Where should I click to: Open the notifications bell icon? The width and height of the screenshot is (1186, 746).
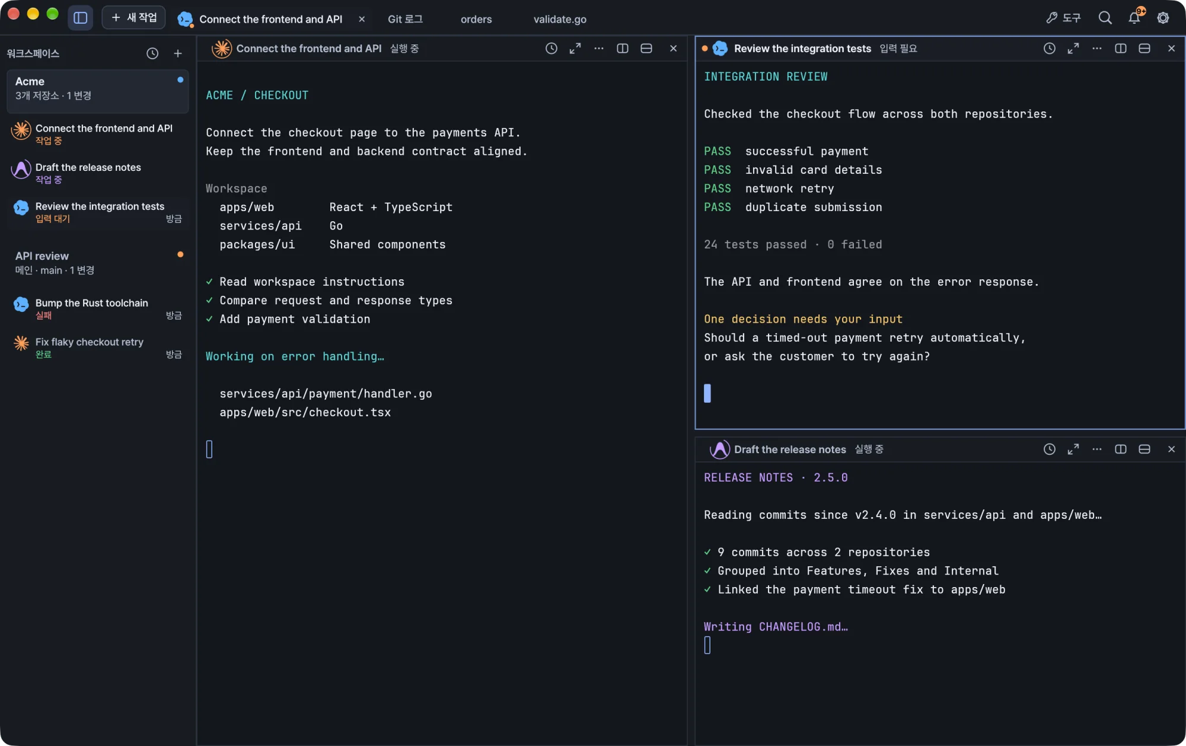(x=1134, y=18)
